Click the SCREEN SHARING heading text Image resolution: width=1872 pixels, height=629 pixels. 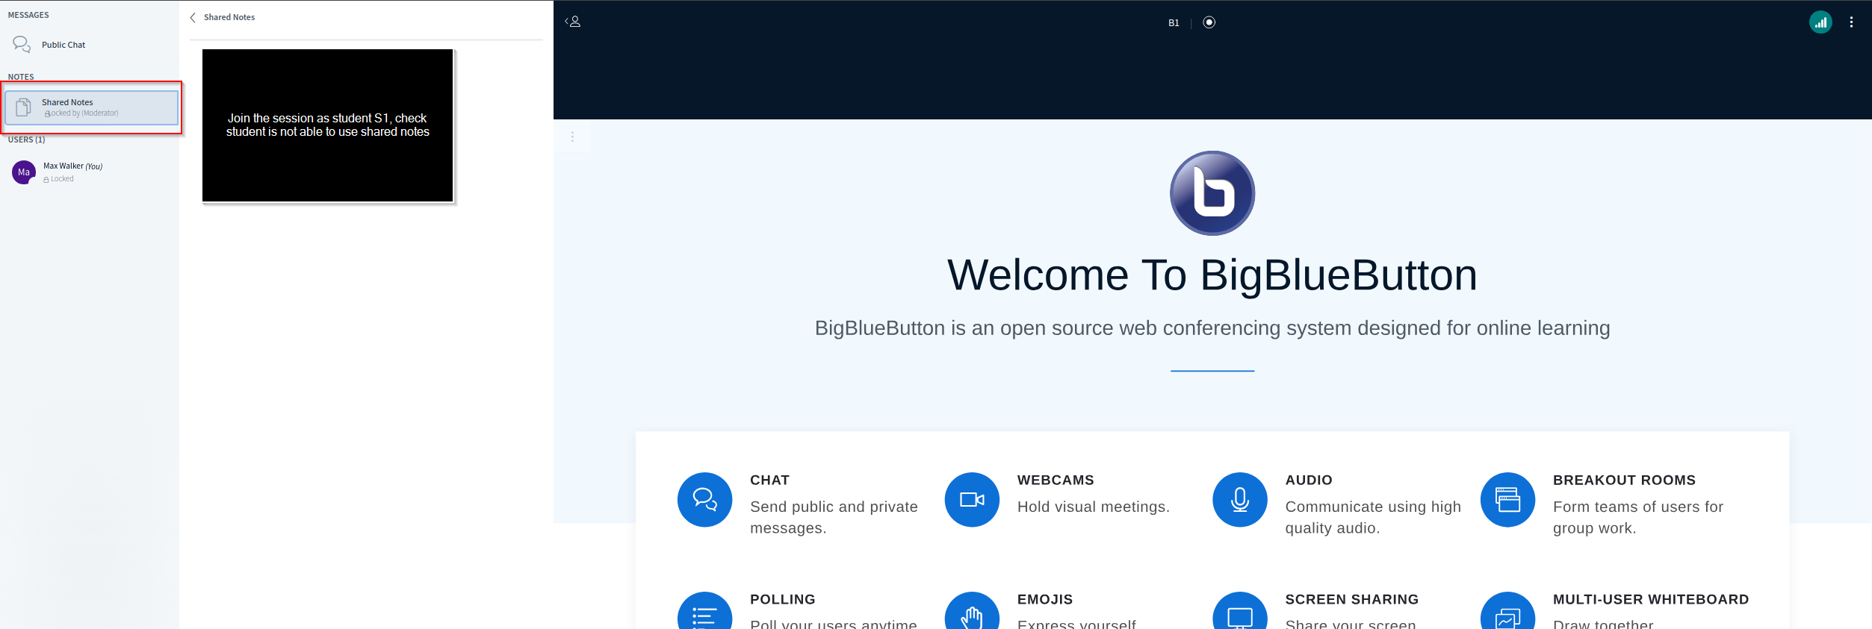coord(1351,600)
